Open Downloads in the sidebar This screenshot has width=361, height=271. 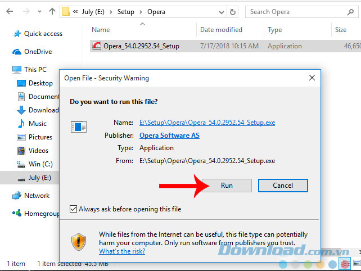pyautogui.click(x=44, y=110)
